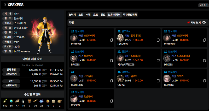Open the SUPXESS character portrait
209x111 pixels.
point(167,79)
